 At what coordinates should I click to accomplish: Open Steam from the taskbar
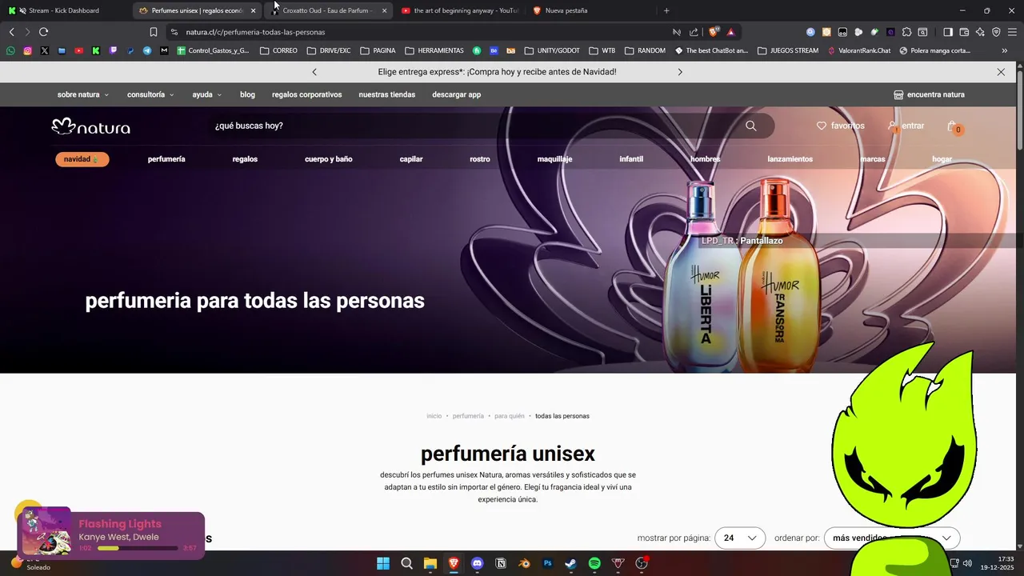pyautogui.click(x=570, y=563)
